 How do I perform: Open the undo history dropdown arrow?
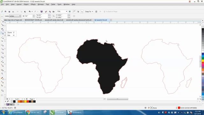pos(32,11)
